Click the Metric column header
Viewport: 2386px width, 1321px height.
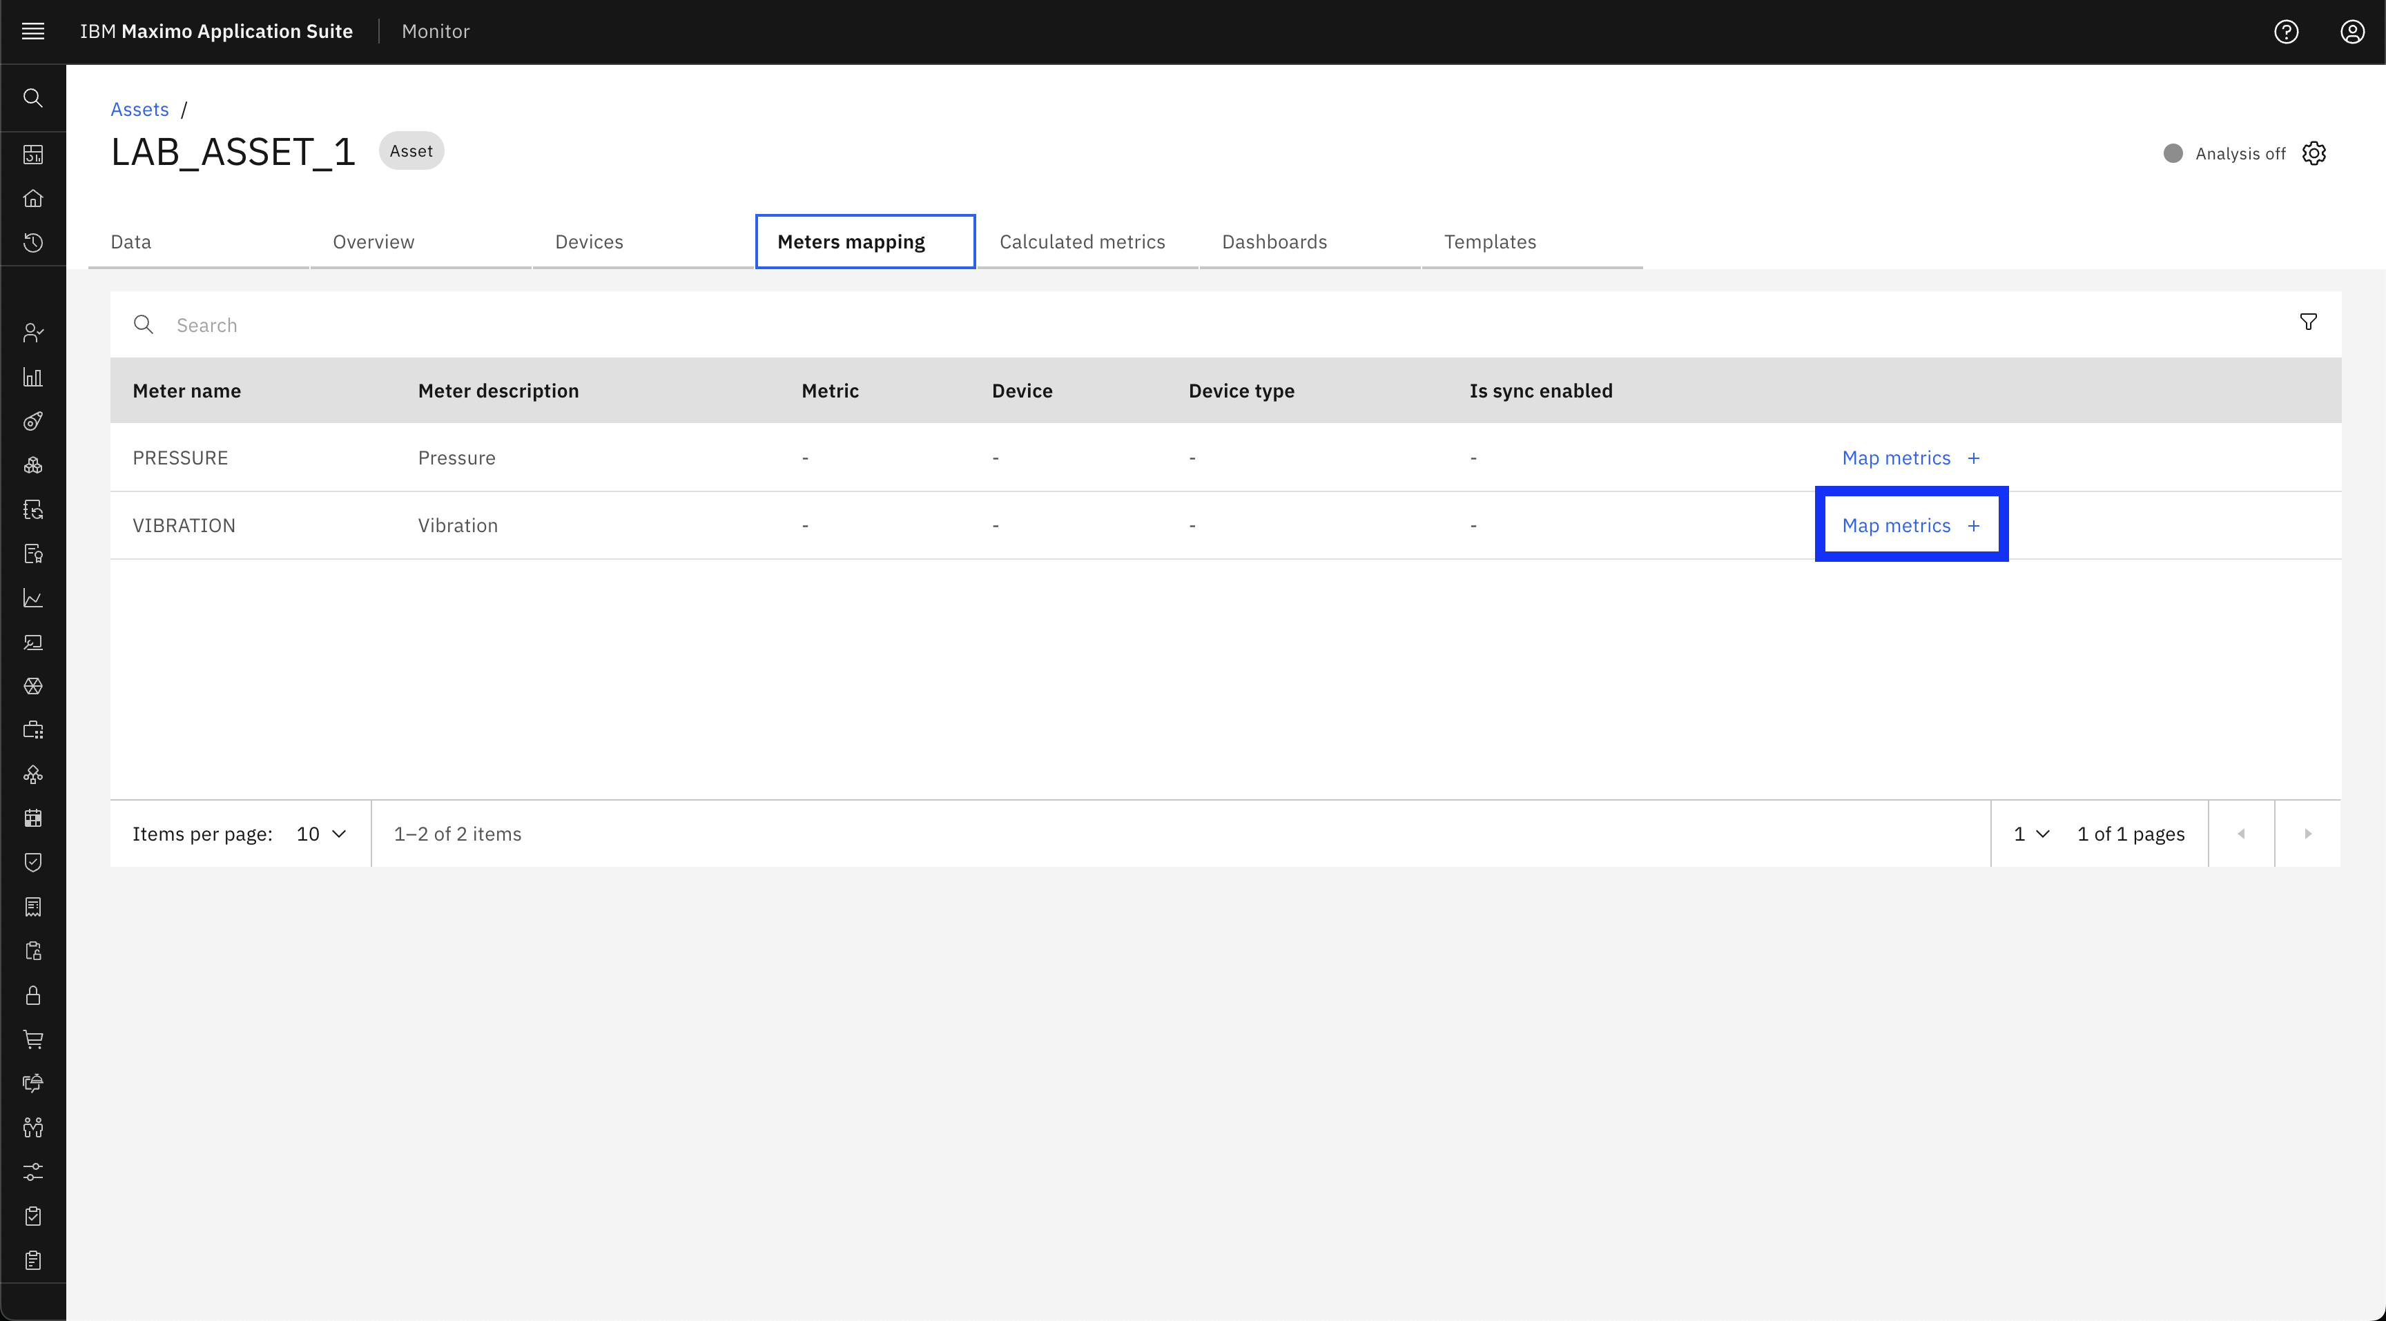tap(830, 391)
